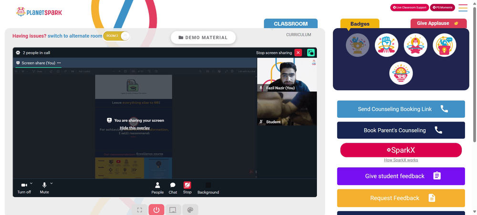477x215 pixels.
Task: Open How SparkX works link
Action: tap(401, 160)
